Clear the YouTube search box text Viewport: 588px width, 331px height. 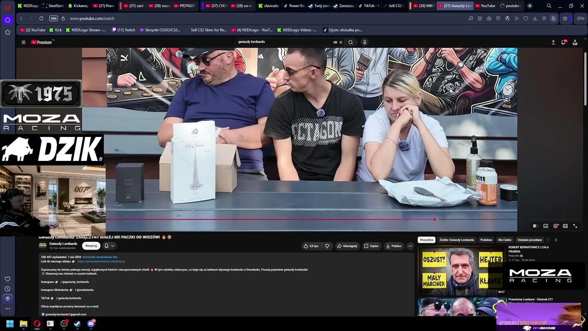tap(340, 42)
